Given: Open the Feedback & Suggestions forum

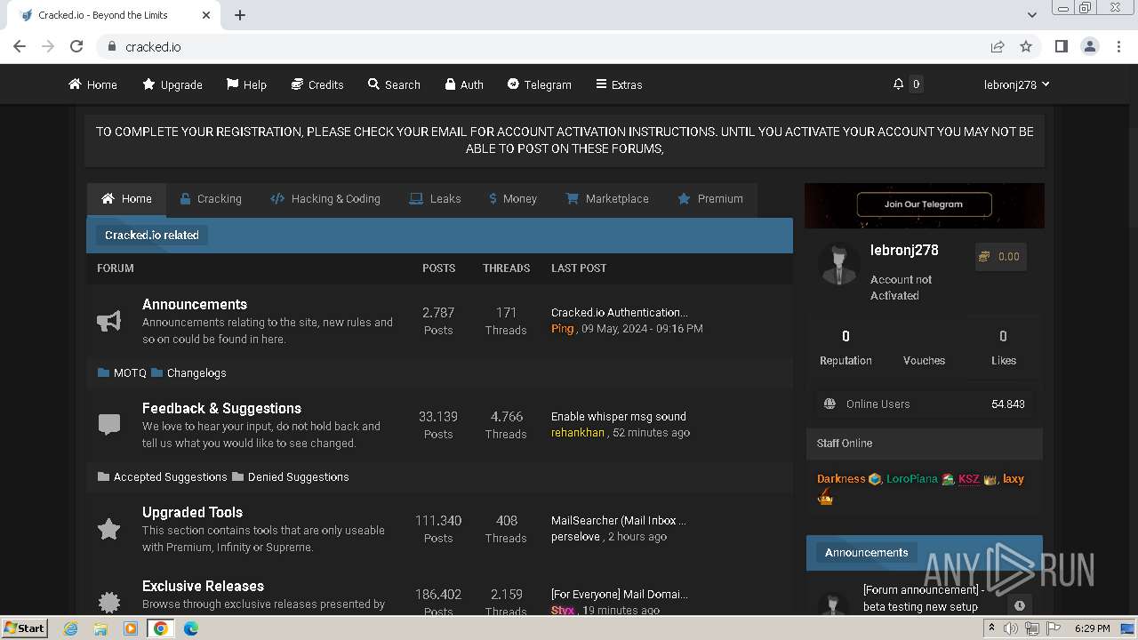Looking at the screenshot, I should coord(221,408).
